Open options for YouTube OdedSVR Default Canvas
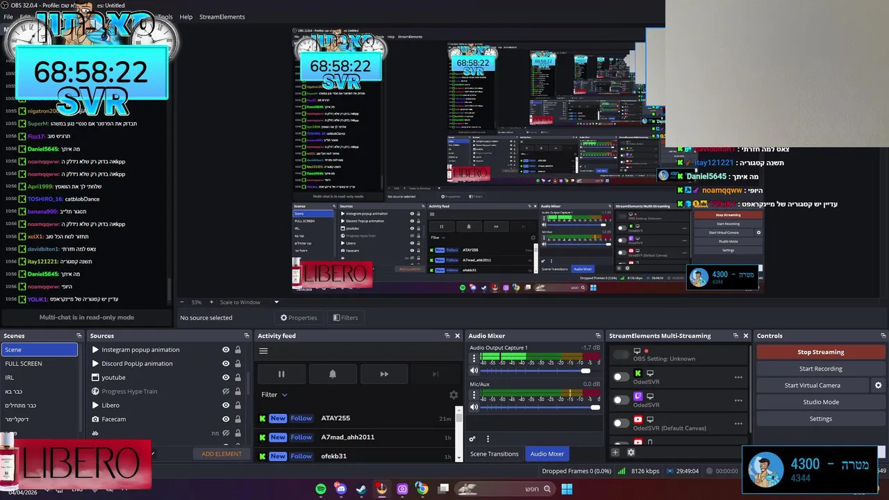 (738, 423)
